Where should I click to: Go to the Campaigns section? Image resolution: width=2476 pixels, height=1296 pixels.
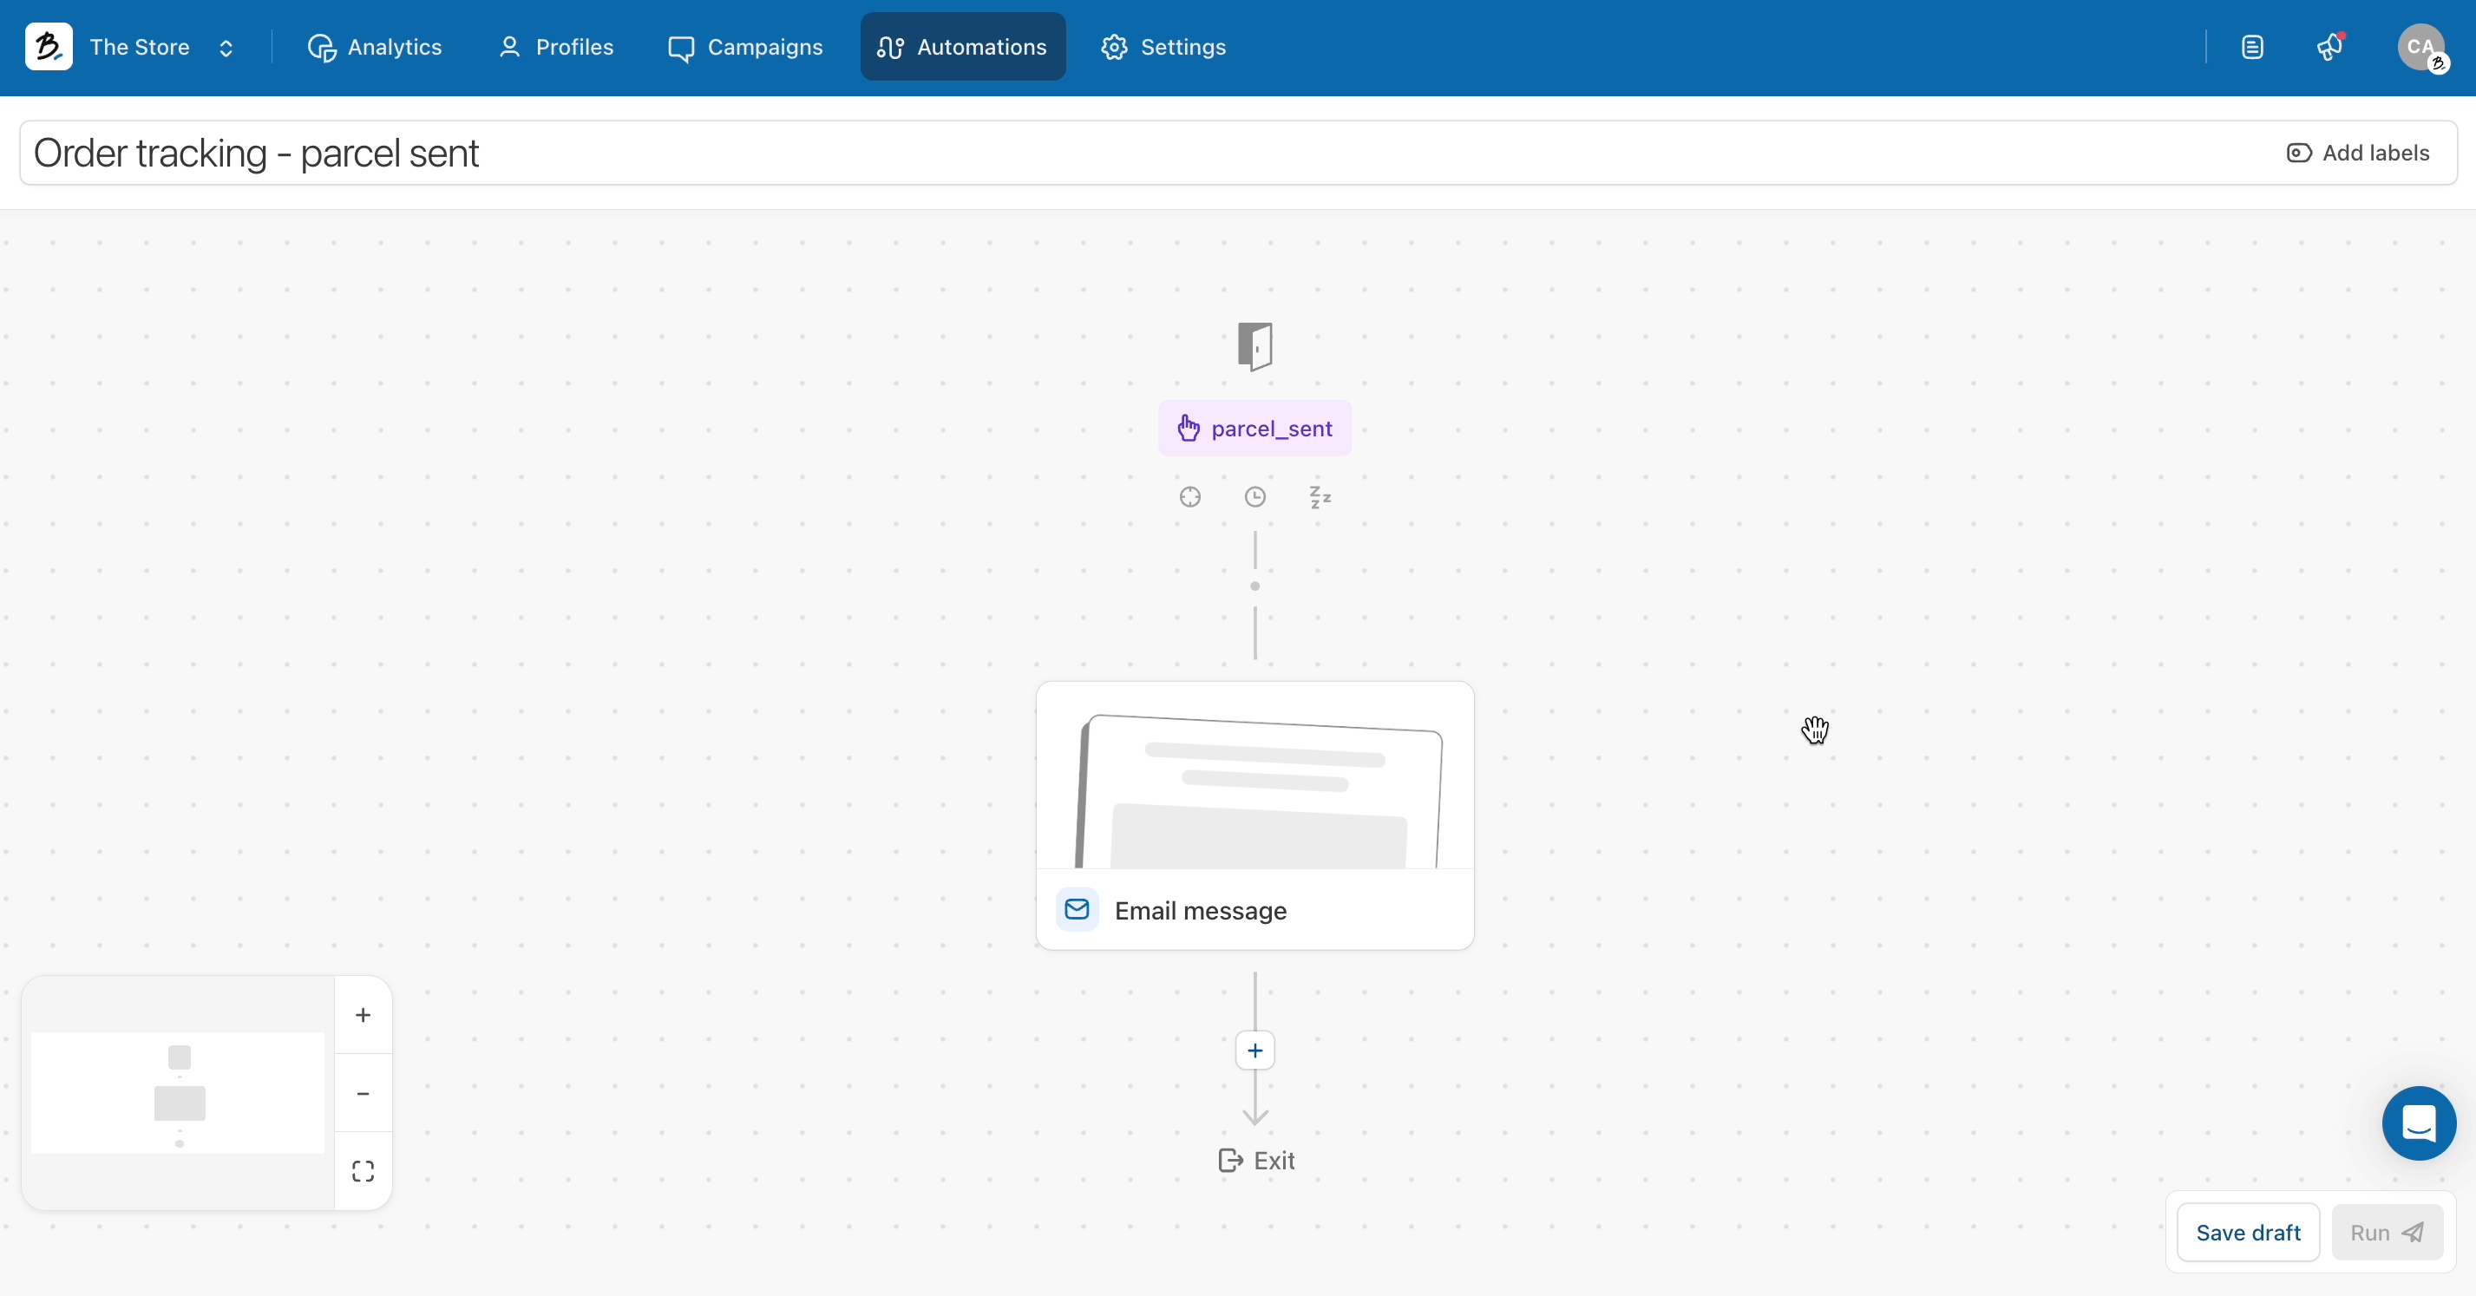(746, 47)
